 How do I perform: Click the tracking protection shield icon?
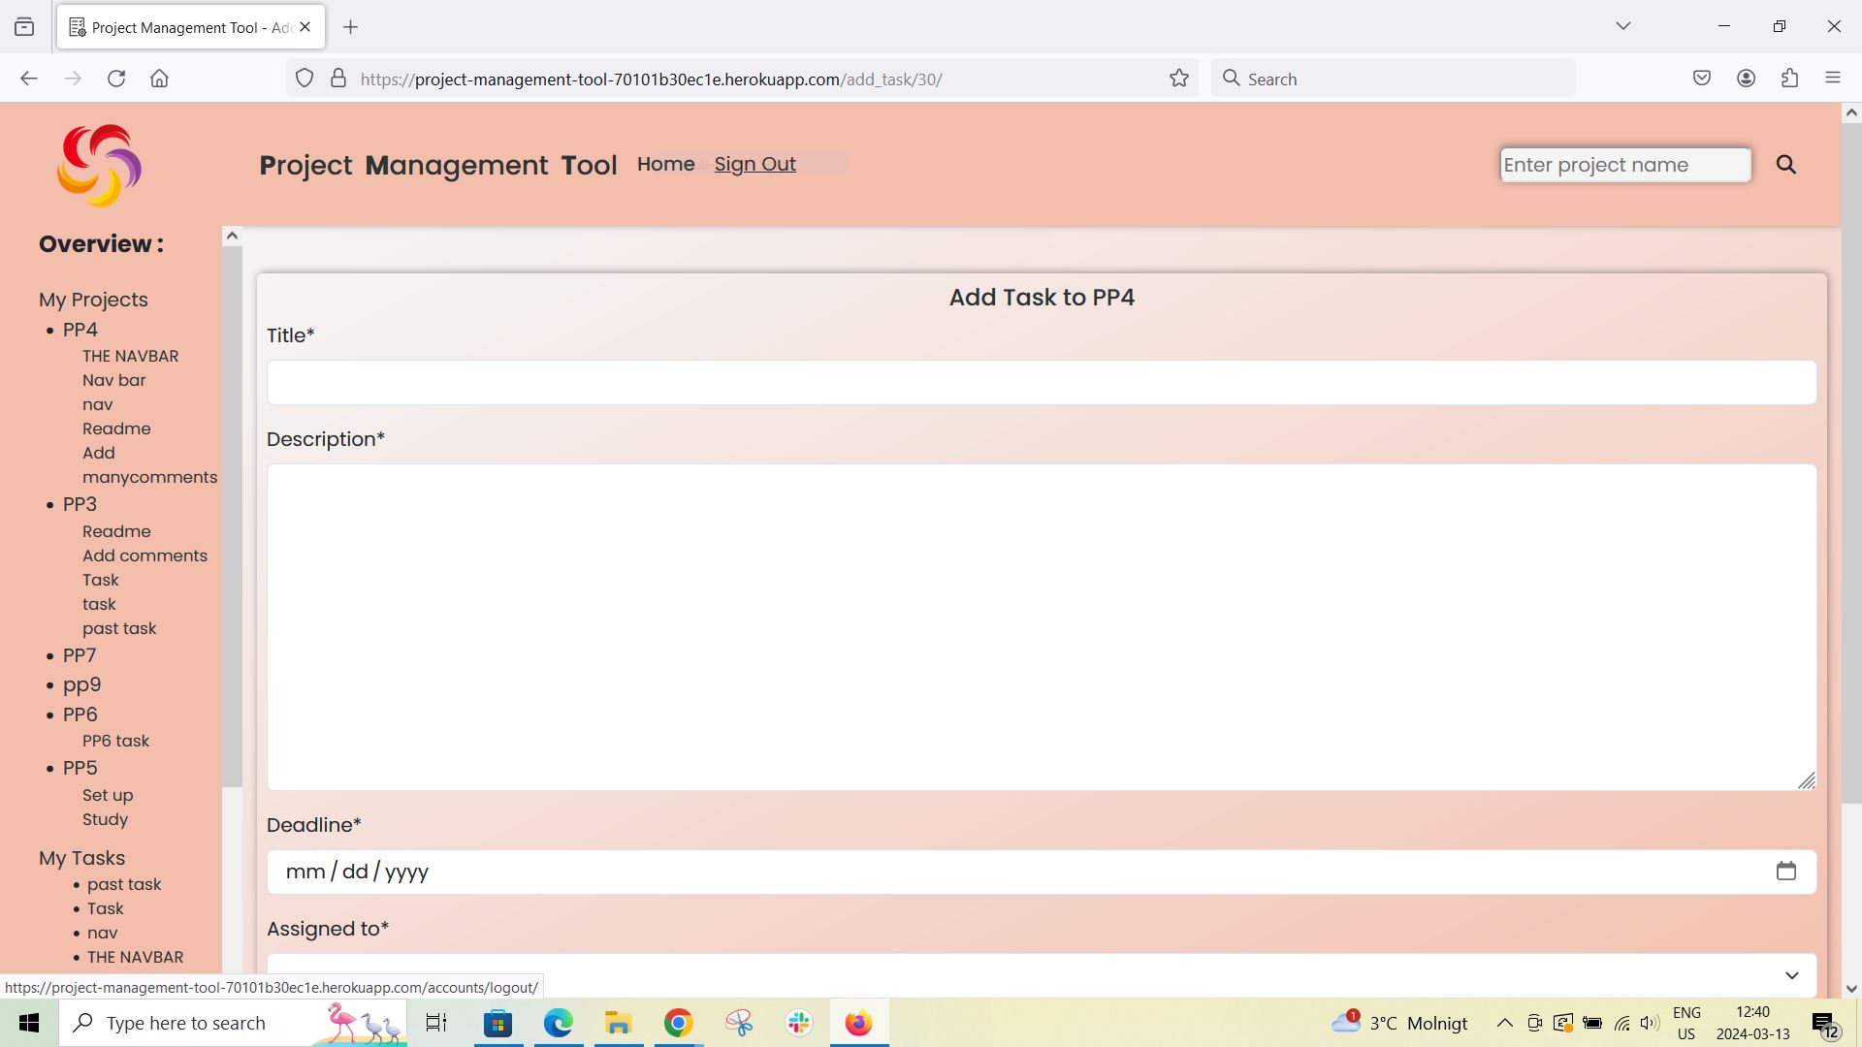[305, 79]
